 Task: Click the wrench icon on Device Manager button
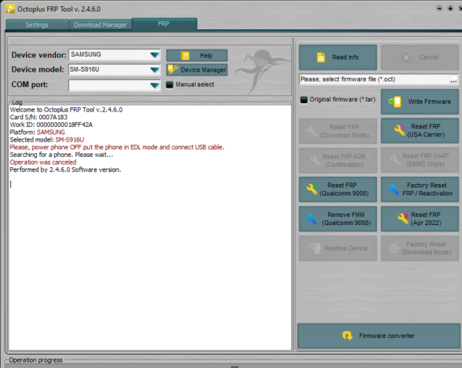coord(173,69)
